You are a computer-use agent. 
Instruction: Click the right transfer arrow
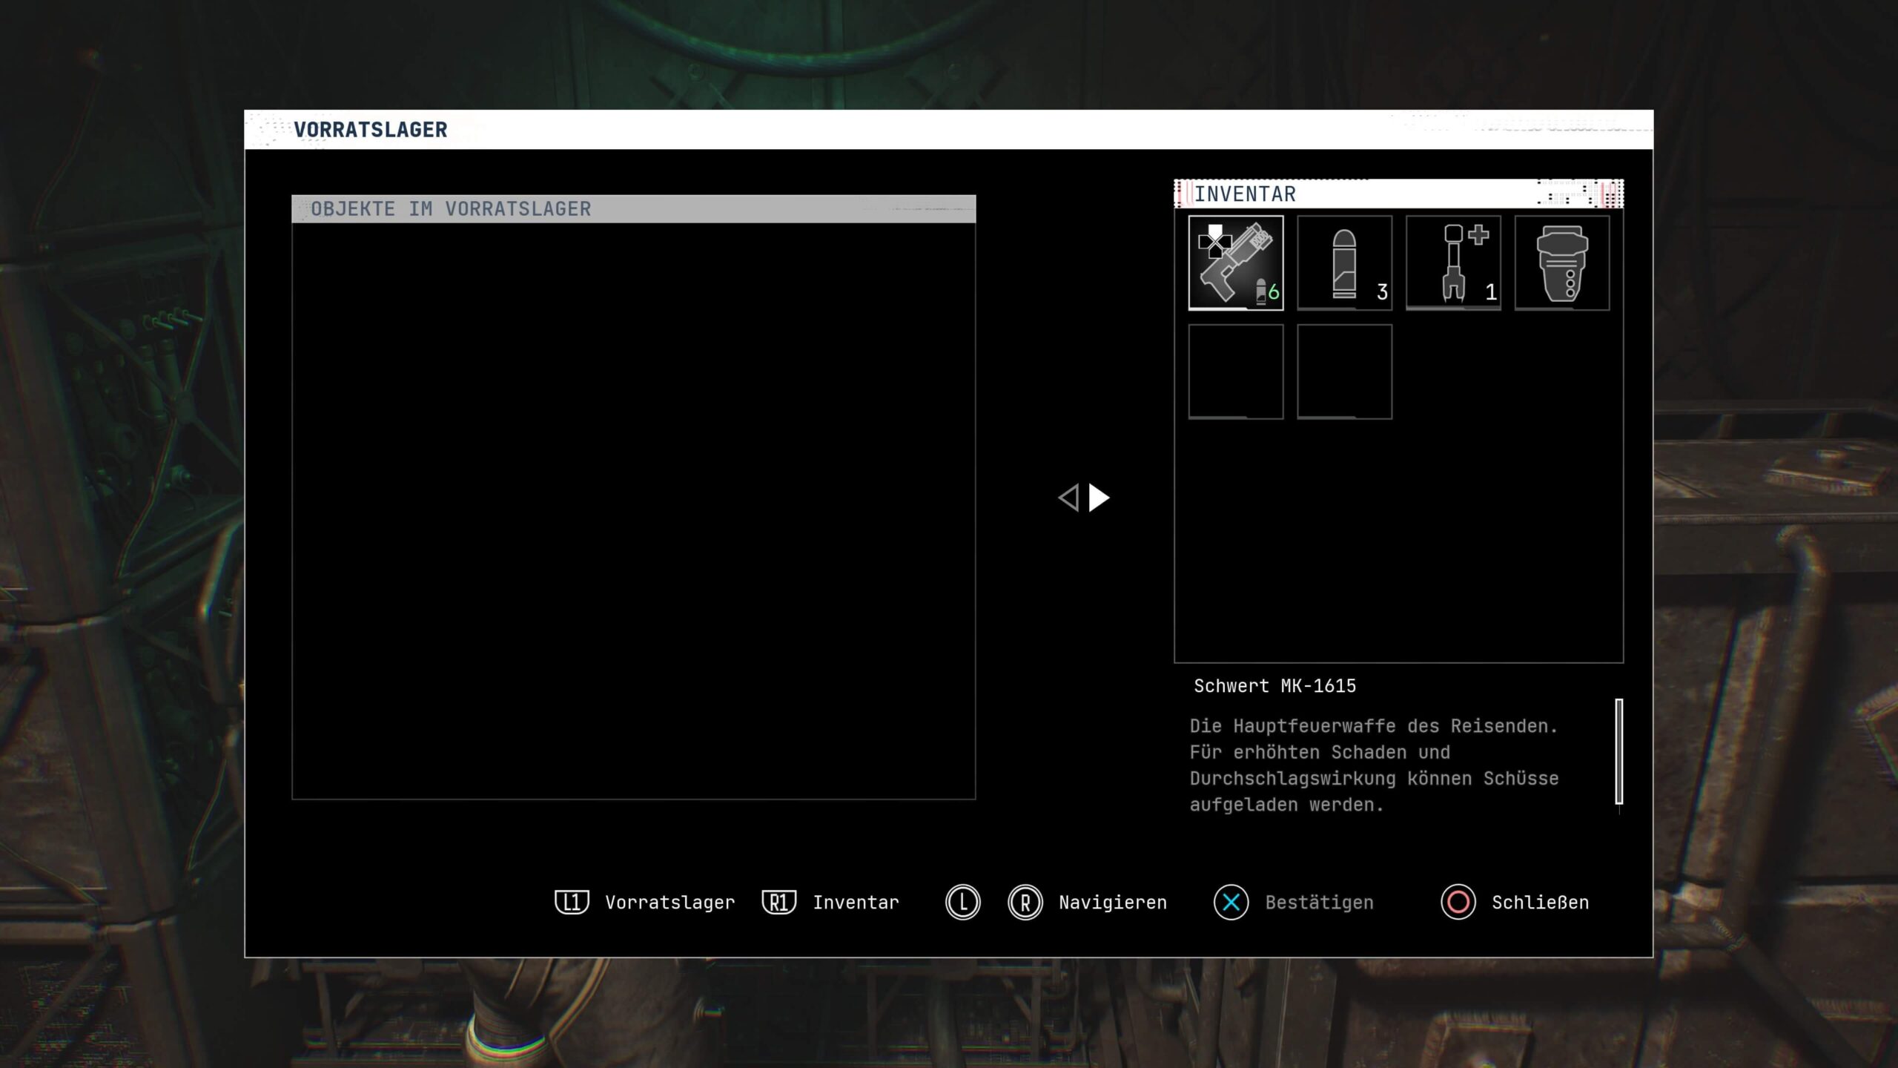[1099, 498]
